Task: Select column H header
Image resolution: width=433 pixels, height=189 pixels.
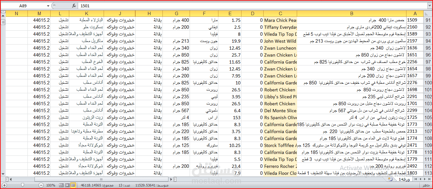Action: click(149, 13)
